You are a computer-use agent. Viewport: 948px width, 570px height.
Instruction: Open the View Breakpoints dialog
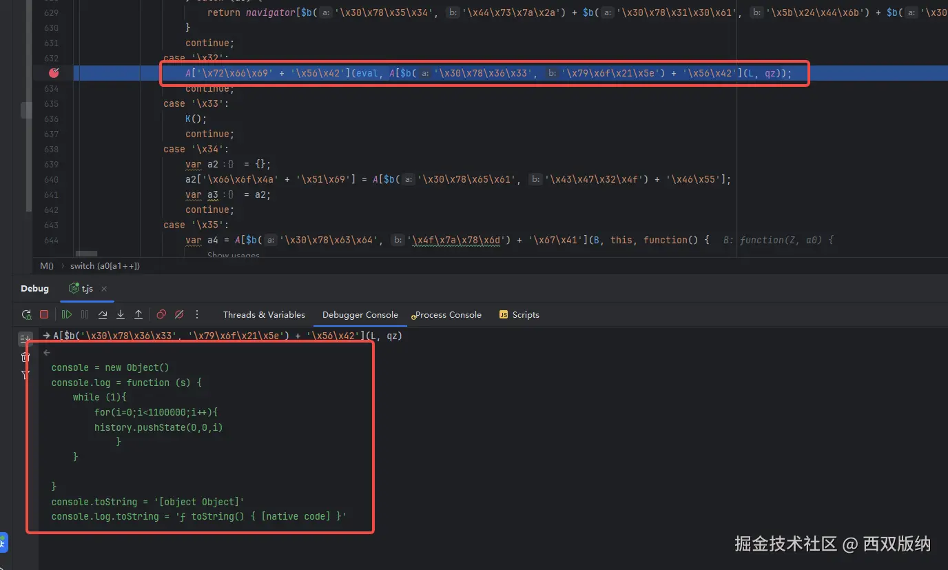[161, 314]
